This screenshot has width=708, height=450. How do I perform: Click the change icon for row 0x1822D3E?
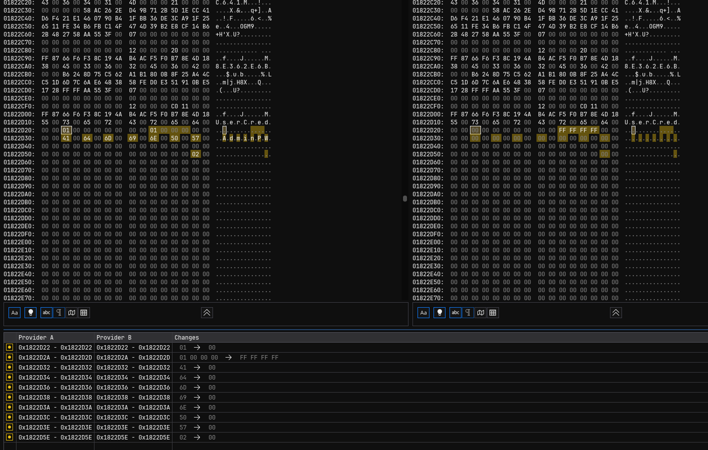pyautogui.click(x=9, y=427)
